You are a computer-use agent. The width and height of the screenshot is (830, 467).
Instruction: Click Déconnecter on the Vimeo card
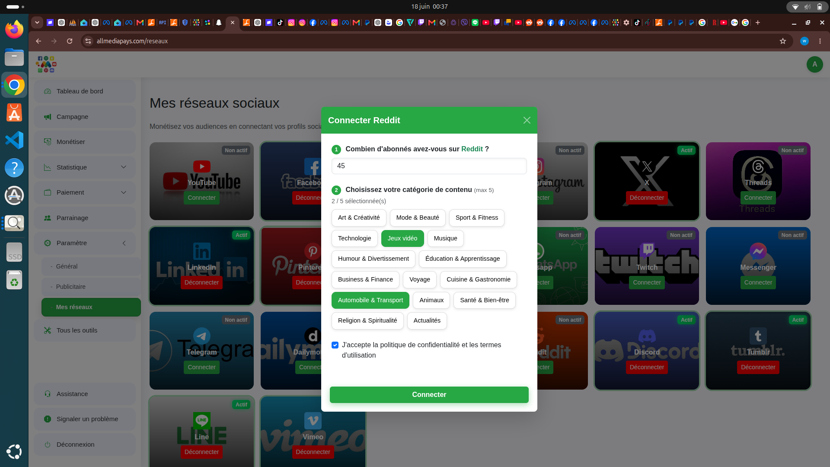point(313,452)
